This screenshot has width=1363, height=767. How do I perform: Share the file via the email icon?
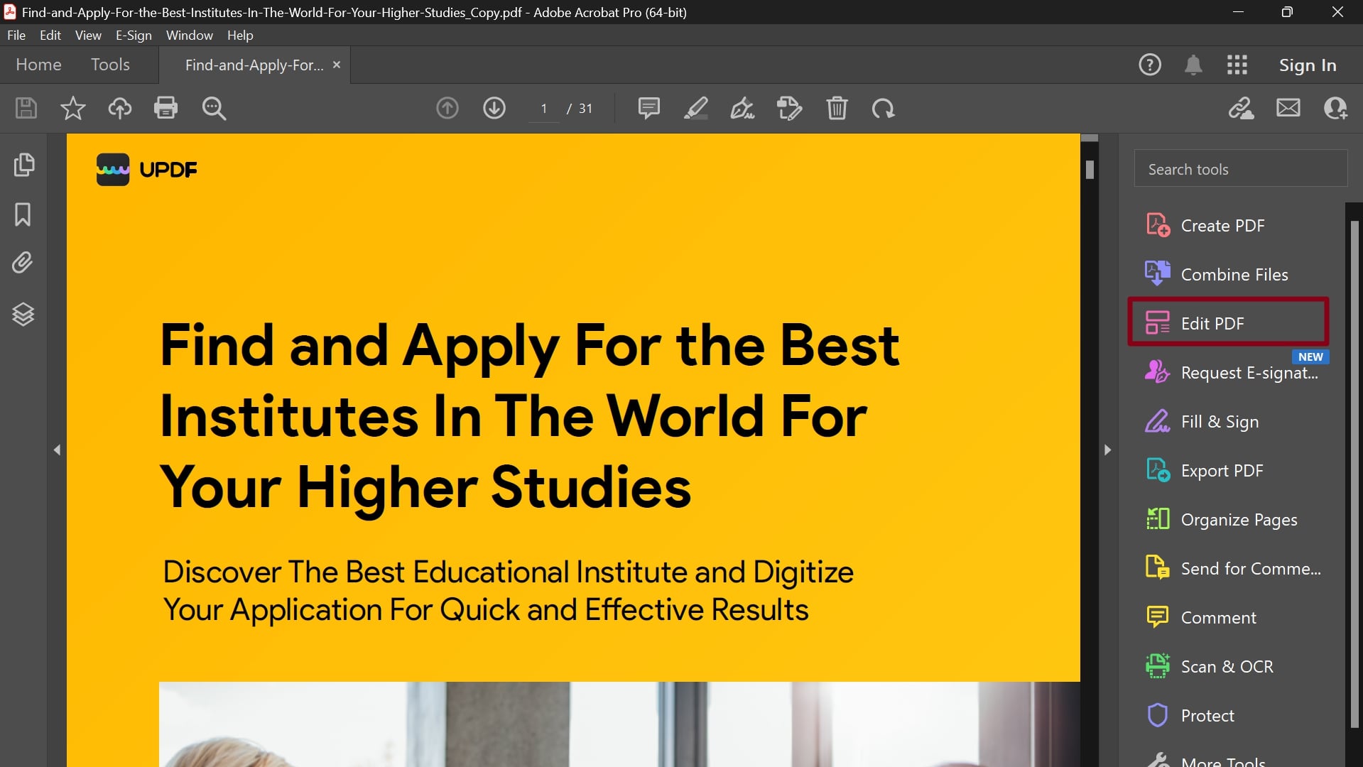click(x=1288, y=108)
